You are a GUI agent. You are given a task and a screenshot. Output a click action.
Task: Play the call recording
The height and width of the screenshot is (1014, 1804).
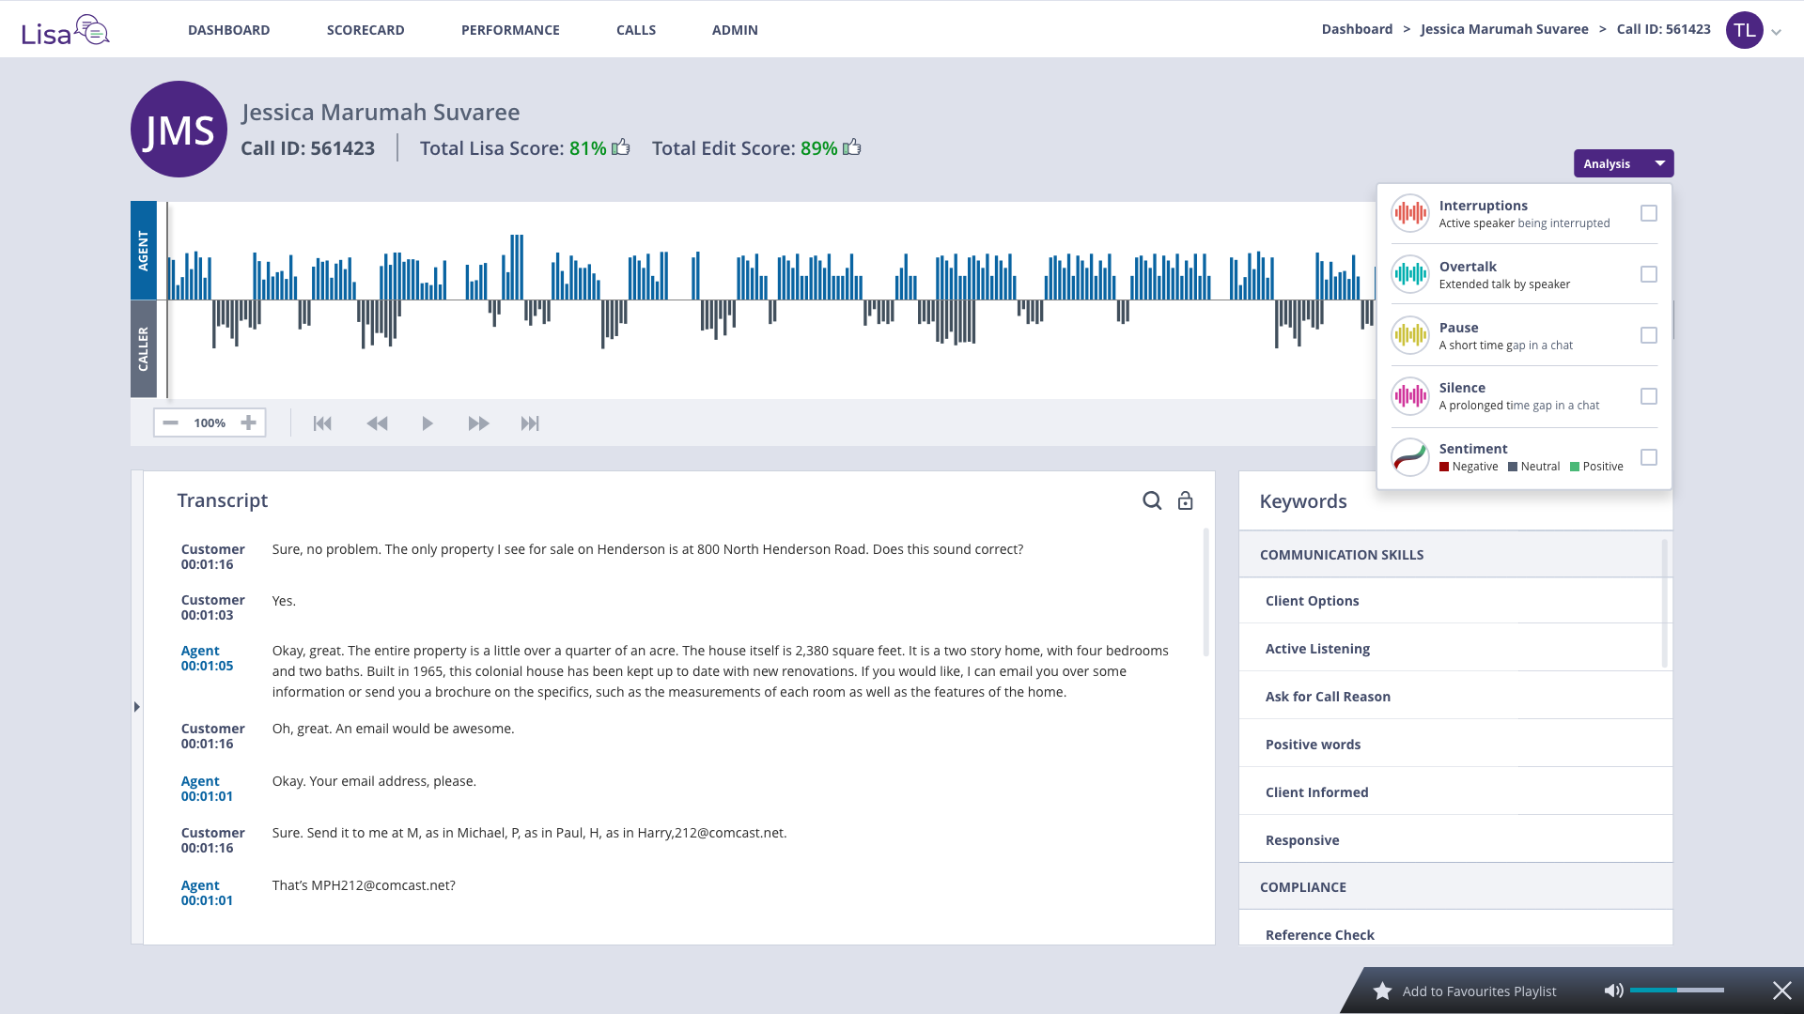[x=428, y=423]
